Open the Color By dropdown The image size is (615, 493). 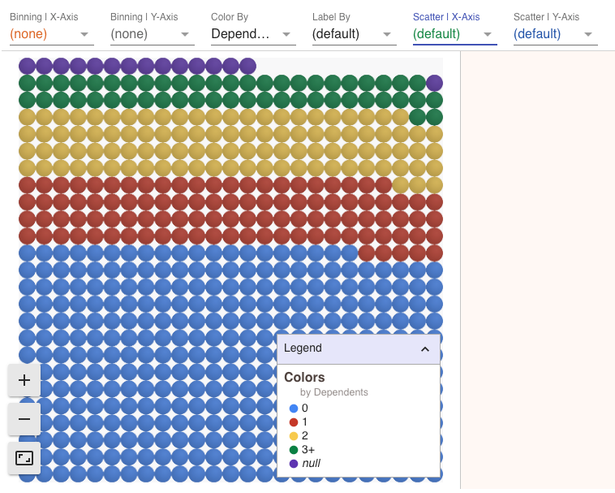[252, 34]
